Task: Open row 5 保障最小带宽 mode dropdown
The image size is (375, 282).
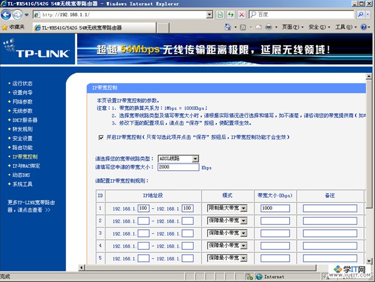Action: coord(227,258)
